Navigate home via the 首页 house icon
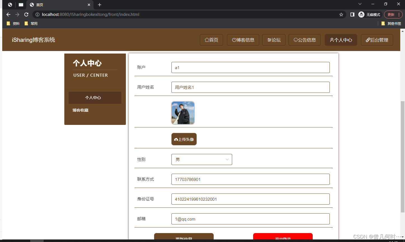405x242 pixels. tap(208, 40)
